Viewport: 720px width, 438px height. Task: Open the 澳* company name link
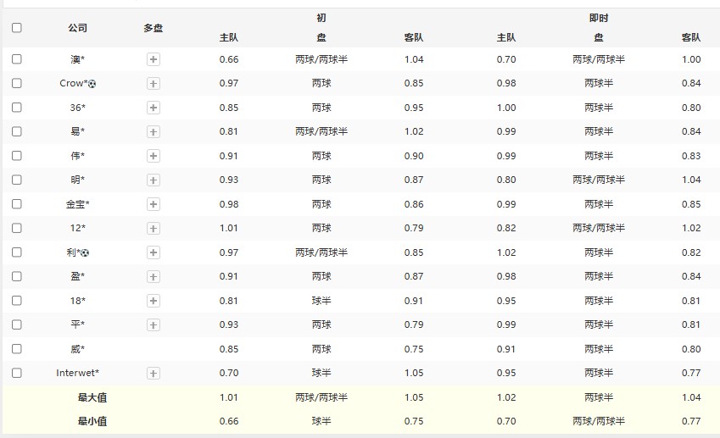click(78, 59)
